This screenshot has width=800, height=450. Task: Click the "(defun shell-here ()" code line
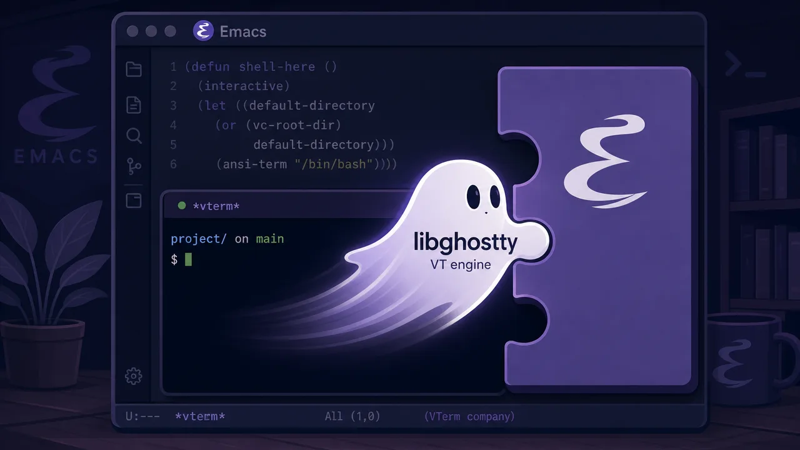pyautogui.click(x=261, y=66)
